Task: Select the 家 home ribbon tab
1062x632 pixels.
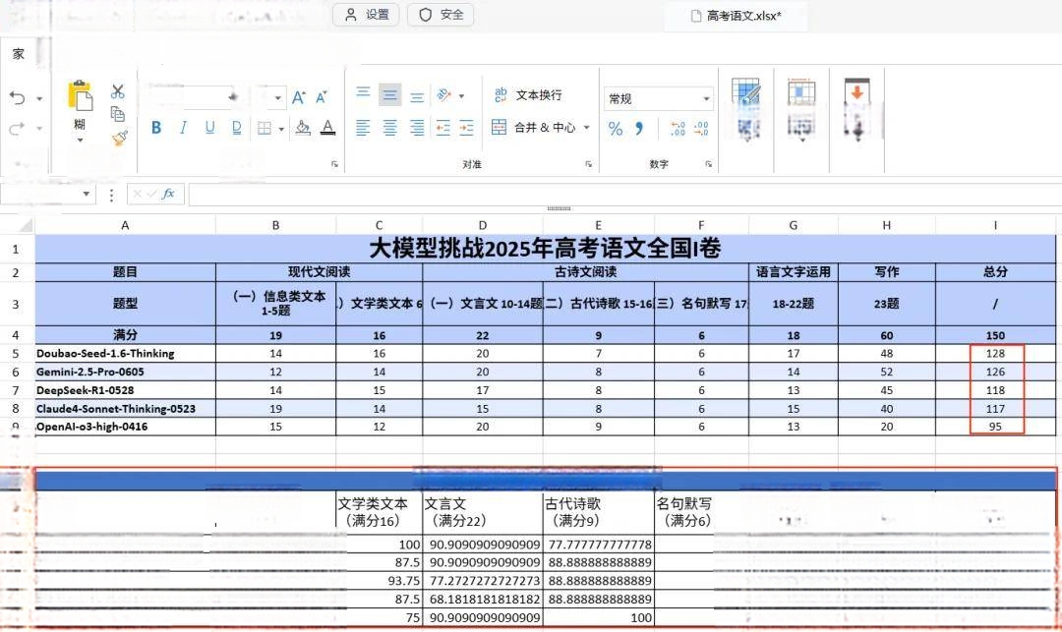Action: point(19,53)
